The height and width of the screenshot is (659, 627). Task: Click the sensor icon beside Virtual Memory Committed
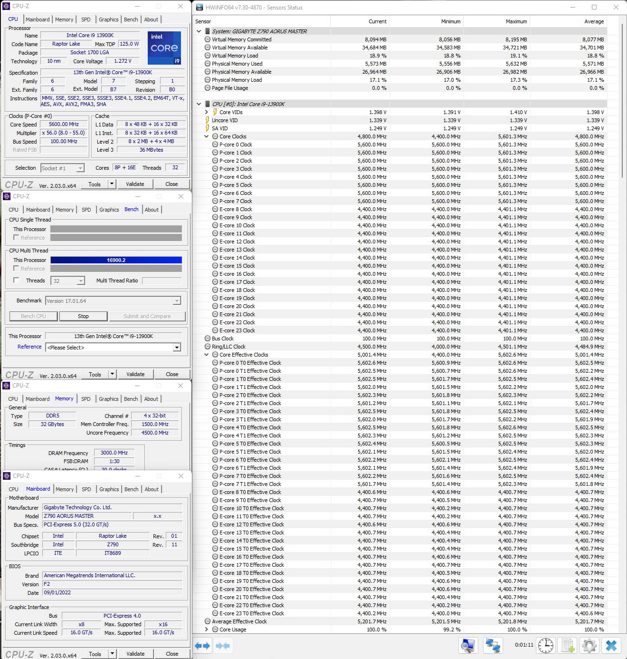pyautogui.click(x=208, y=39)
